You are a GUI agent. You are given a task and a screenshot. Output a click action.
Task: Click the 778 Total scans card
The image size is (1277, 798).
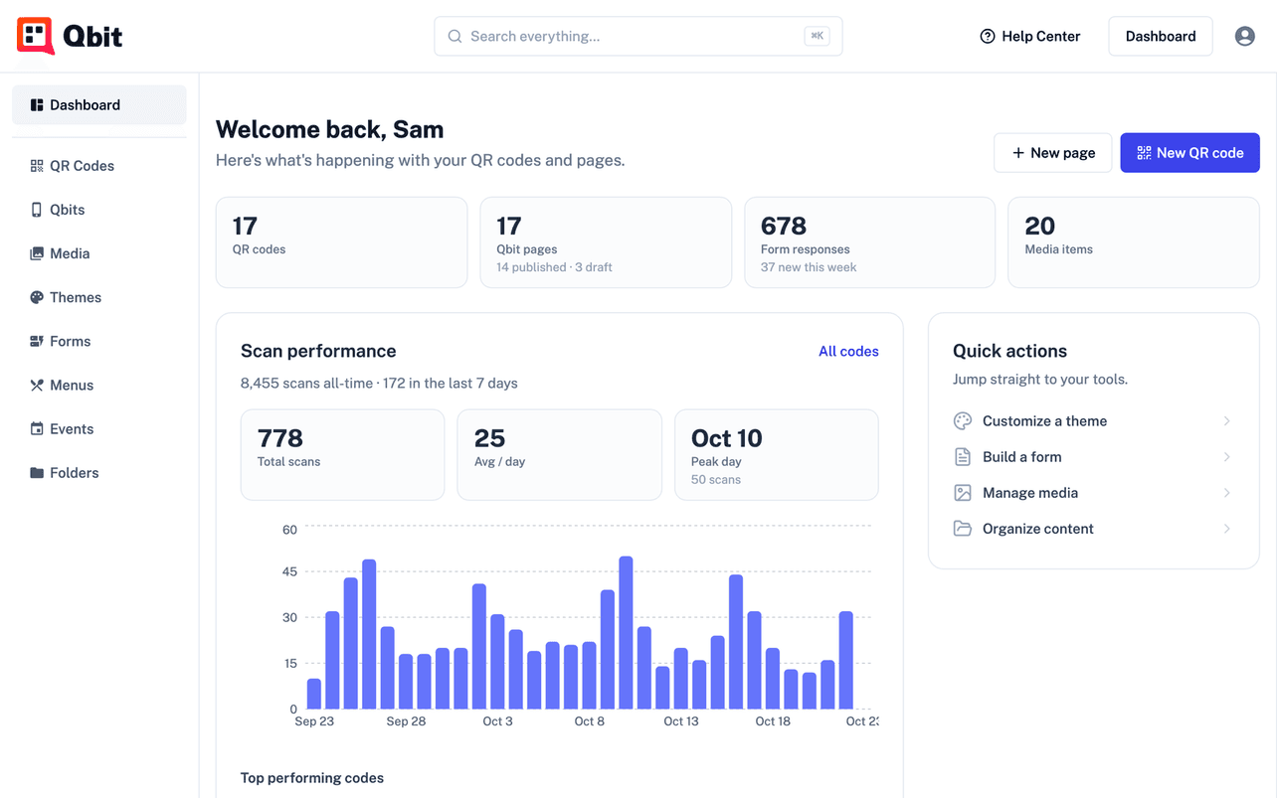point(342,455)
